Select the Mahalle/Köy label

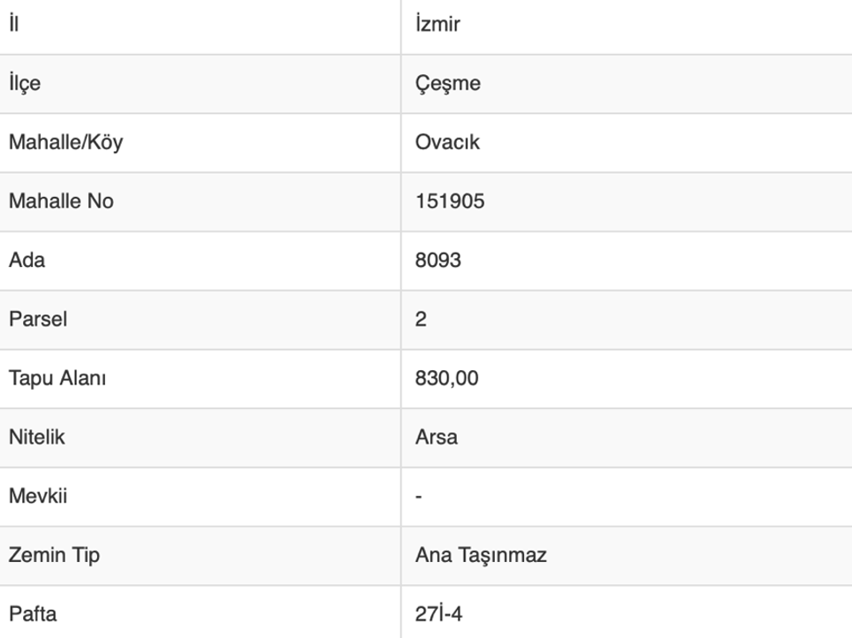[x=65, y=142]
